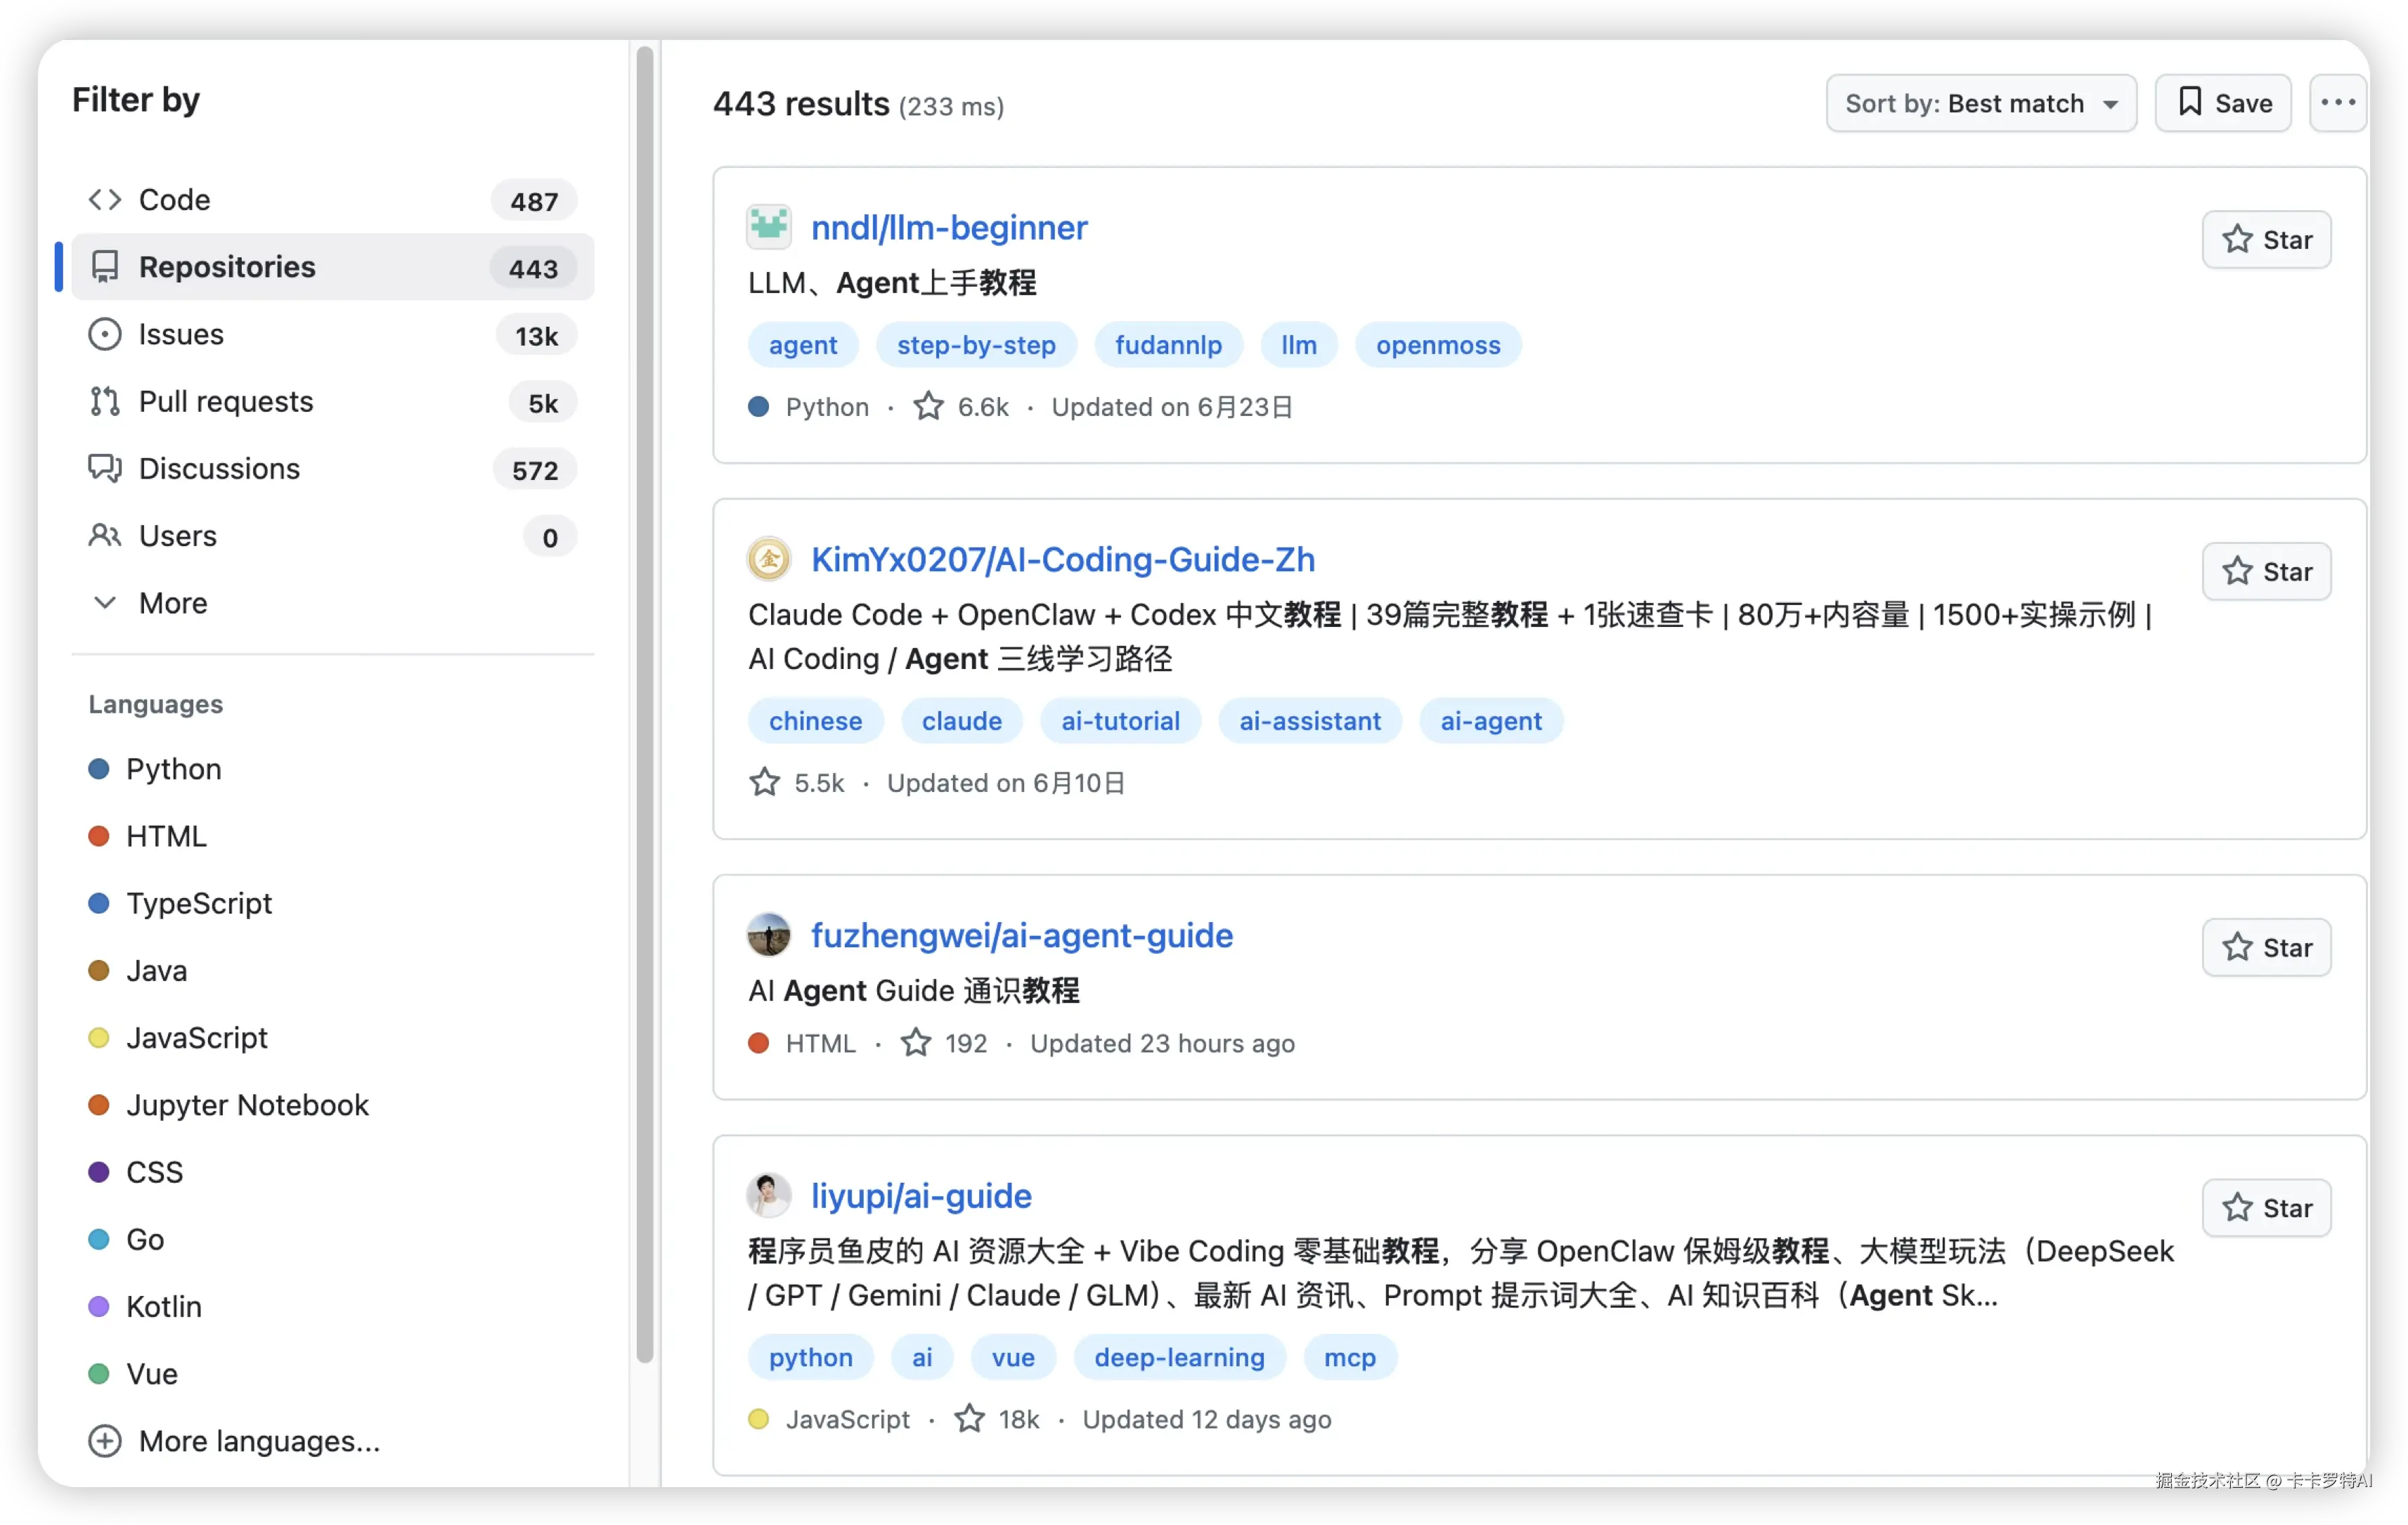Click star count icon showing 5.5k

pos(765,782)
